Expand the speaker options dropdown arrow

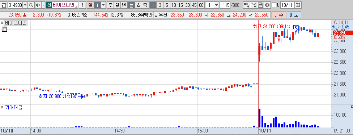(x=43, y=5)
